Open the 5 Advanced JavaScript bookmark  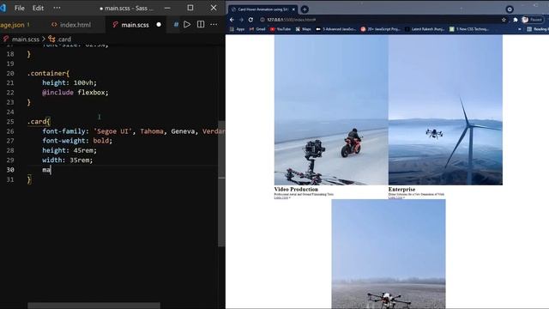tap(336, 29)
